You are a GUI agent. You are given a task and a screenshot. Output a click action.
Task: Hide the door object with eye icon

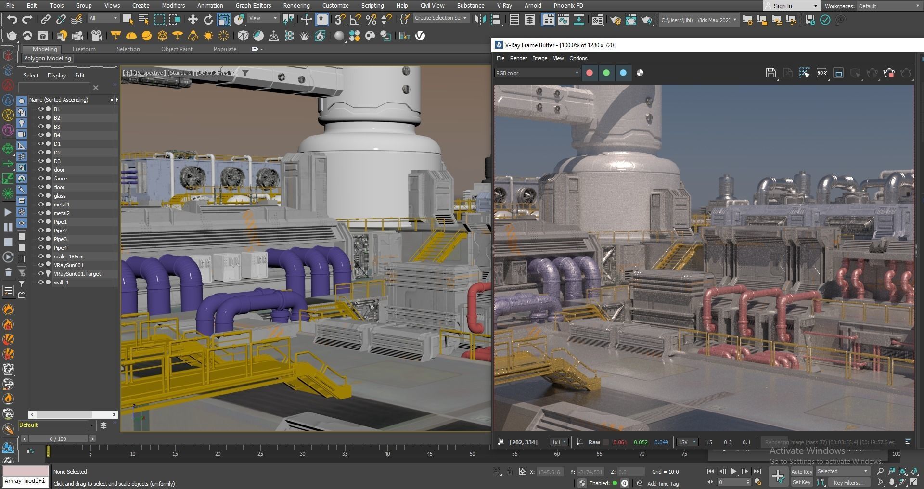tap(41, 169)
